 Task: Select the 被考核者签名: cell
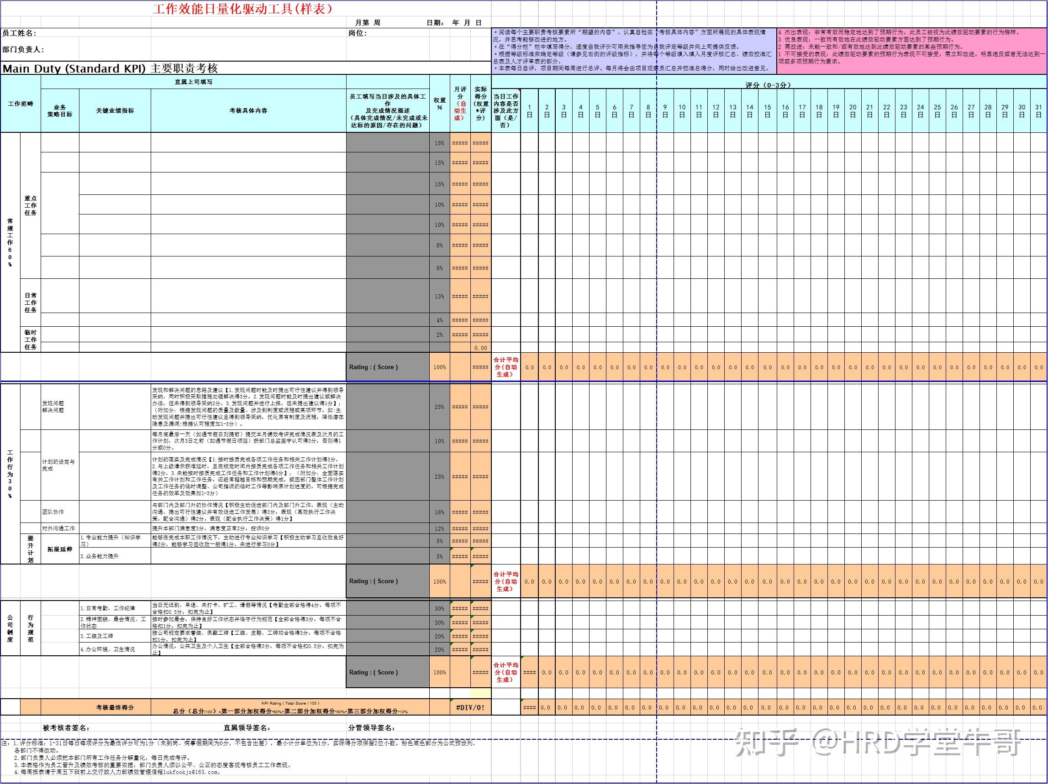[x=66, y=728]
